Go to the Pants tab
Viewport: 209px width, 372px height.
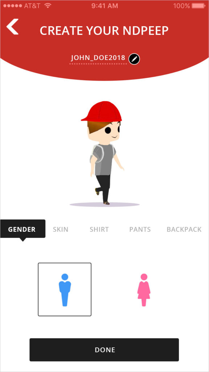pyautogui.click(x=140, y=230)
